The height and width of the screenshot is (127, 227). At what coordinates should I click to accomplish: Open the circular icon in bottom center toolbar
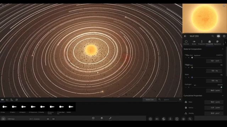pyautogui.click(x=93, y=118)
